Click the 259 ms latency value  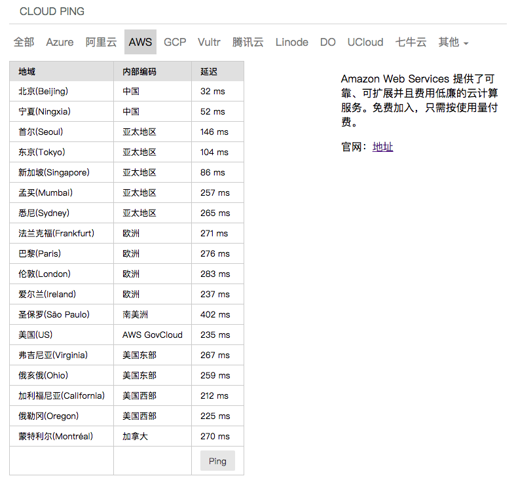[215, 376]
